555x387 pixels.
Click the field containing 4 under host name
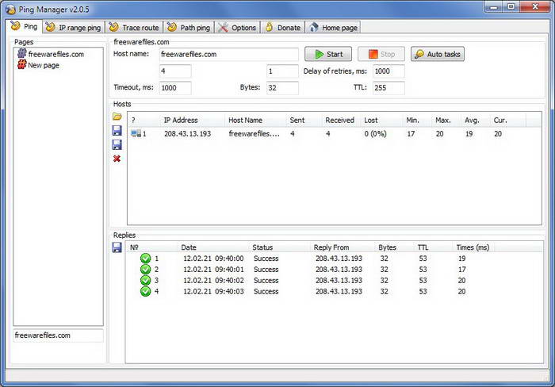[x=175, y=71]
